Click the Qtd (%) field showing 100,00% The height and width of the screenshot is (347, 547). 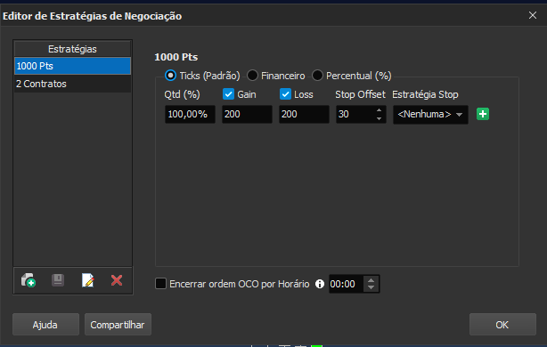[x=190, y=114]
